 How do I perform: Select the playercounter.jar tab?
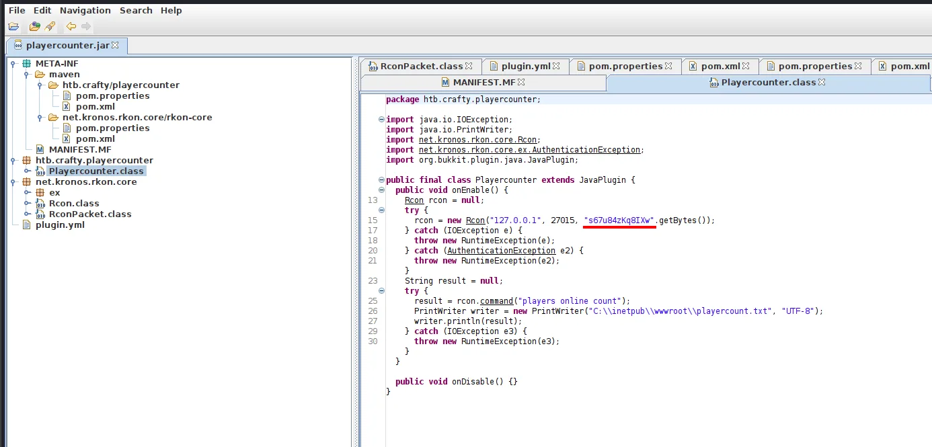(x=66, y=45)
